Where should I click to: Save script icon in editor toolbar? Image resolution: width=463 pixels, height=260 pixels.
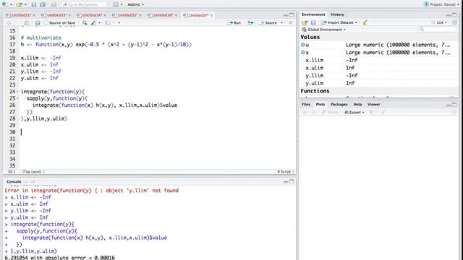click(x=38, y=22)
